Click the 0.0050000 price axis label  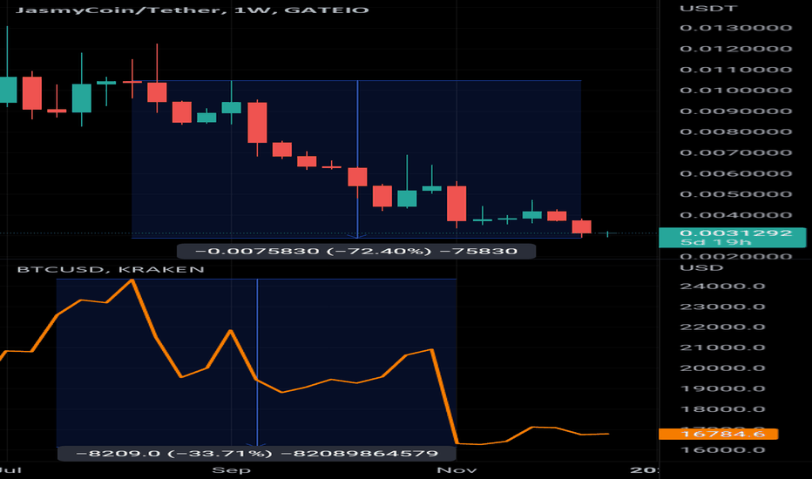(736, 194)
